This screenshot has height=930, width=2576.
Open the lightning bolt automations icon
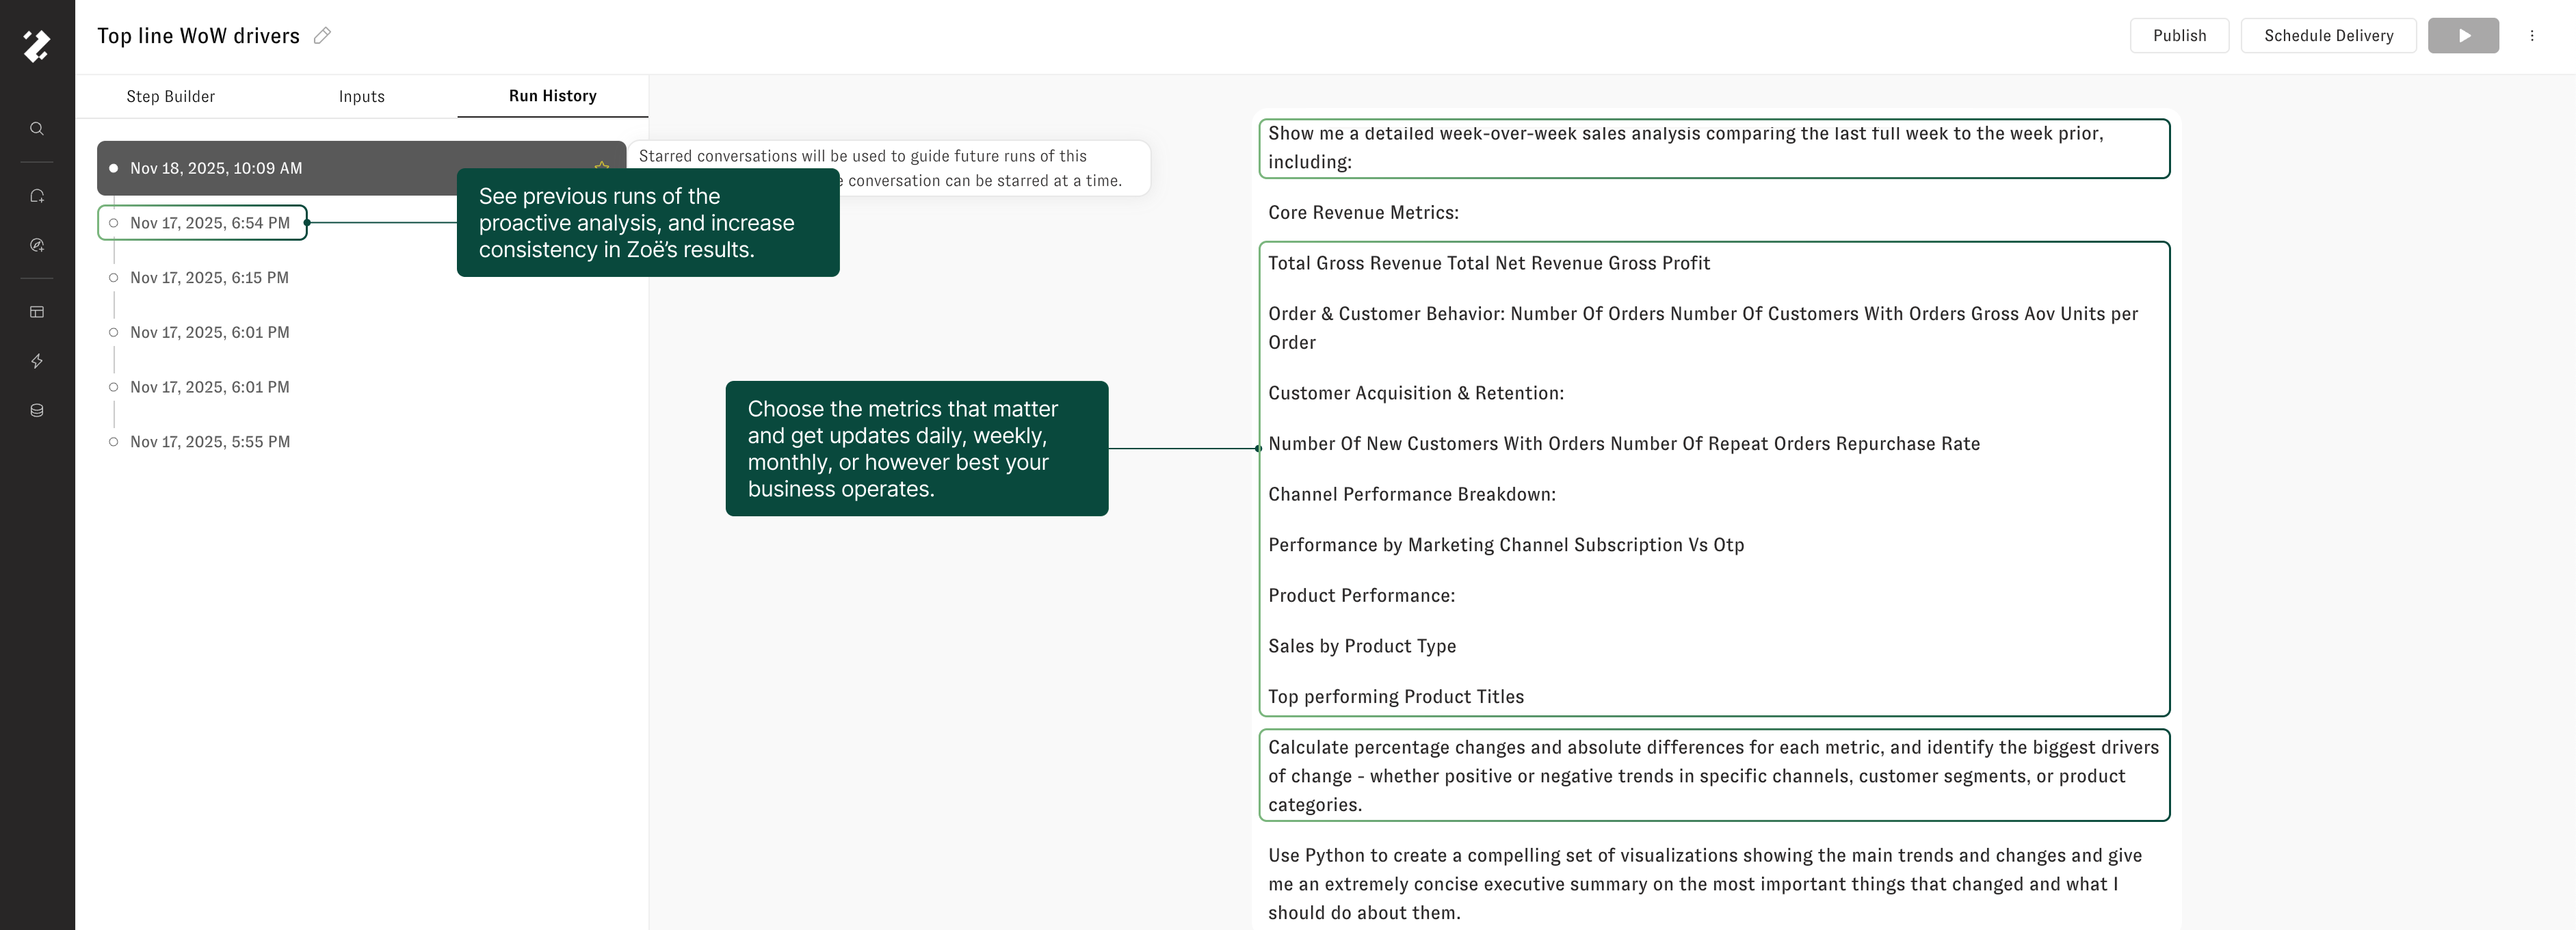37,361
